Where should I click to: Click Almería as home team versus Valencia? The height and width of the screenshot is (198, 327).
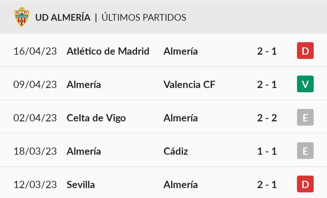(x=84, y=85)
